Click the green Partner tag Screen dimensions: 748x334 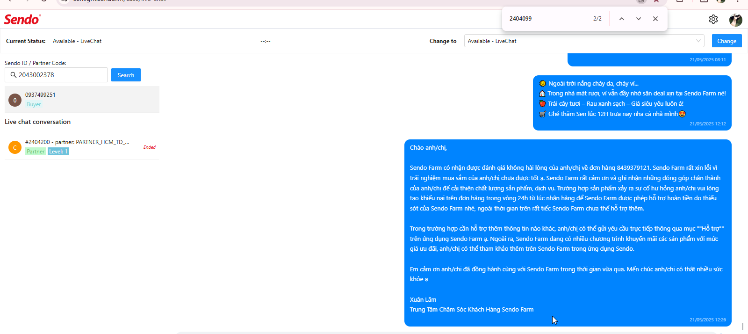point(36,152)
